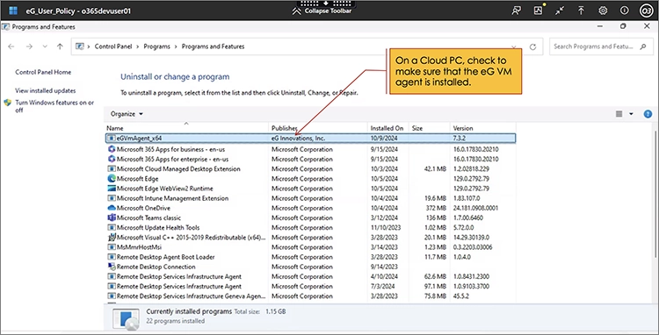659x335 pixels.
Task: Click version 24.181.0908.0001 cell
Action: coord(476,208)
